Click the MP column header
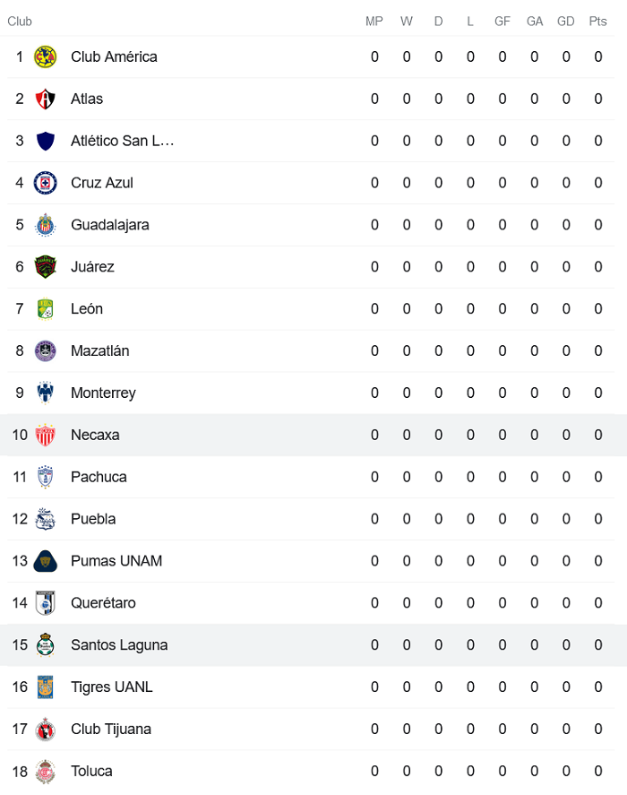The height and width of the screenshot is (795, 627). (374, 22)
